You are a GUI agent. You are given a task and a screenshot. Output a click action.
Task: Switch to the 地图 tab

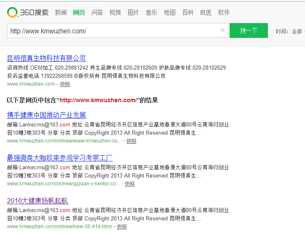[x=170, y=13]
